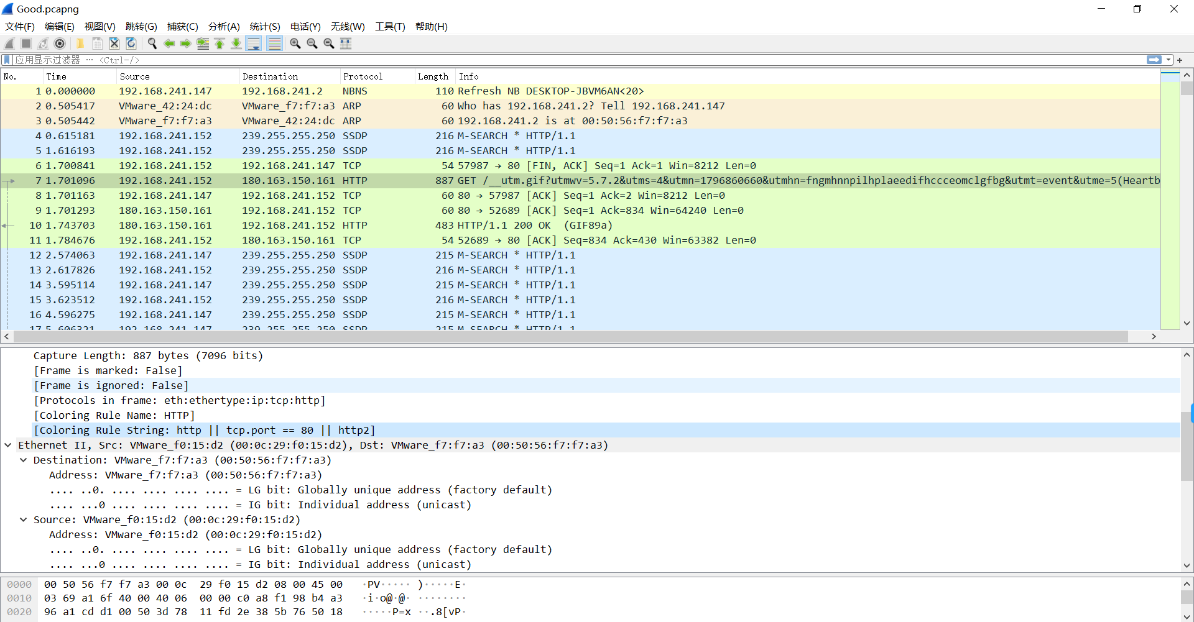Click the save capture file icon
This screenshot has height=622, width=1194.
click(98, 43)
